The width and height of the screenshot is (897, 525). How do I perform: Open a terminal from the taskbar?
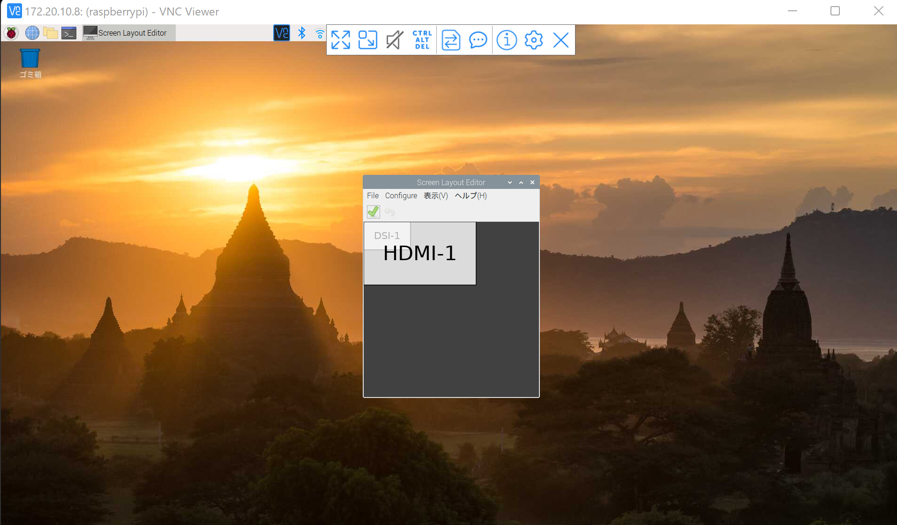(x=68, y=33)
